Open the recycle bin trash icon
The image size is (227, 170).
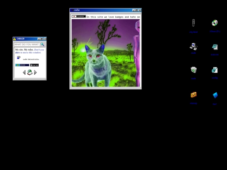(x=193, y=70)
